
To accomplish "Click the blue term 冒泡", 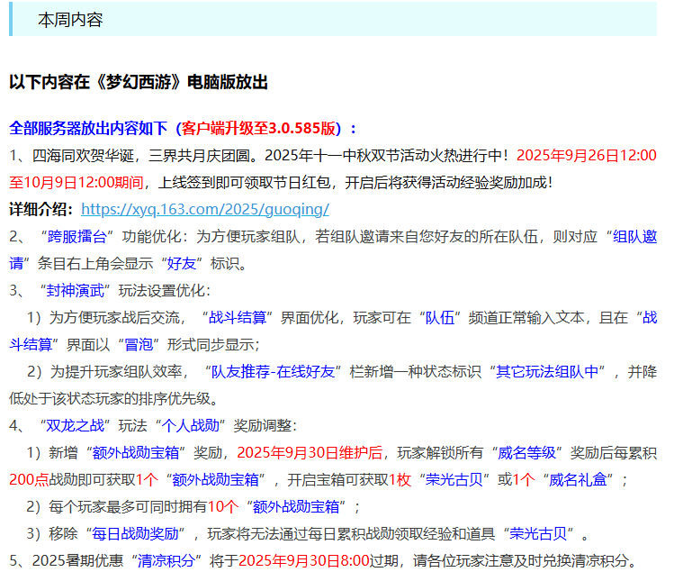I will (139, 345).
